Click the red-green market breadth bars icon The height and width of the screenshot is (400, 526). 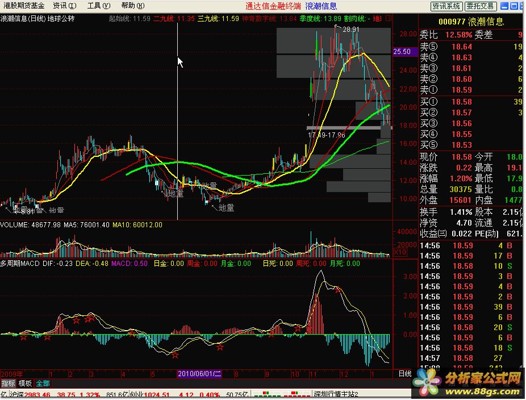281,394
